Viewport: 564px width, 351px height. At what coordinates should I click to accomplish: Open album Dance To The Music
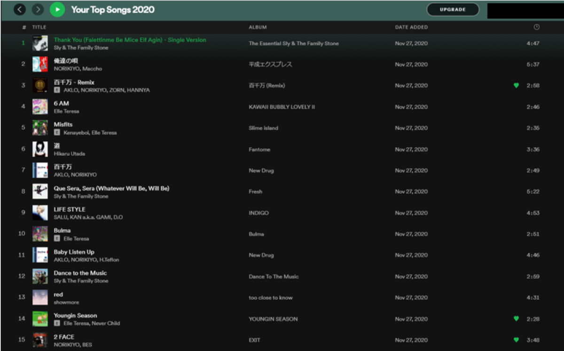pyautogui.click(x=274, y=276)
